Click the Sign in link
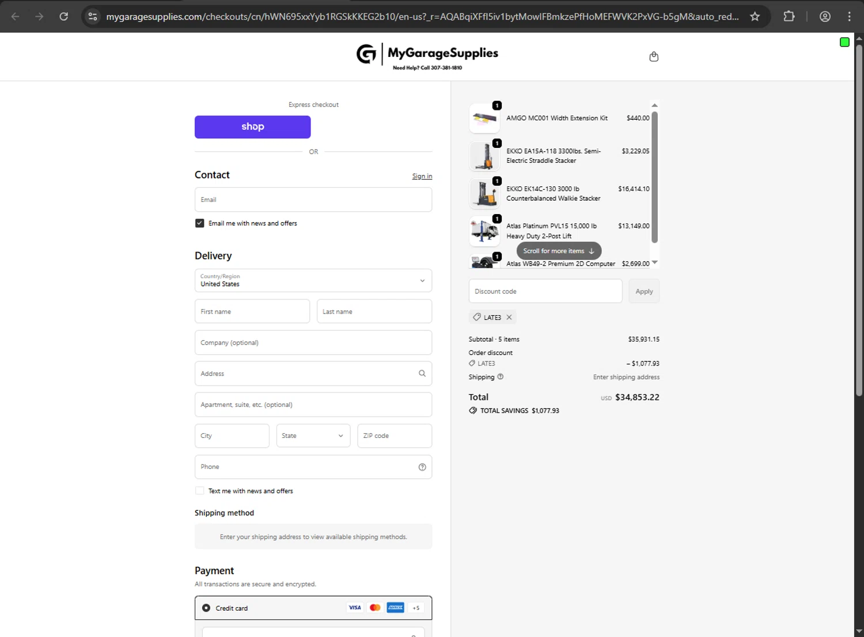This screenshot has width=864, height=637. click(422, 176)
